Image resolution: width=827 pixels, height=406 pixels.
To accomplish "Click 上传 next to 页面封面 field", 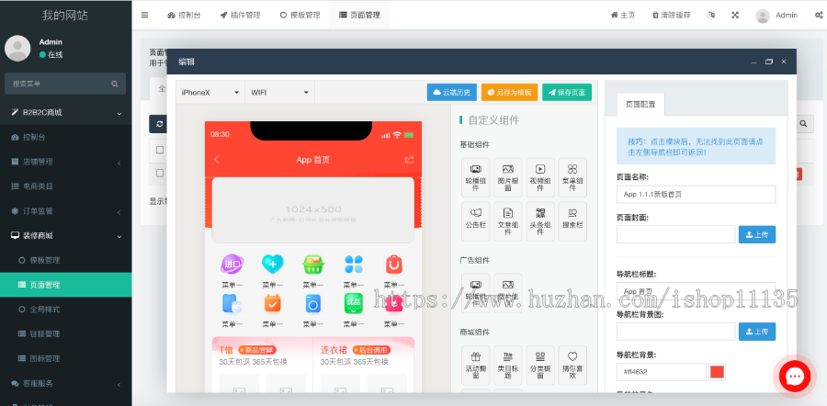I will [757, 234].
